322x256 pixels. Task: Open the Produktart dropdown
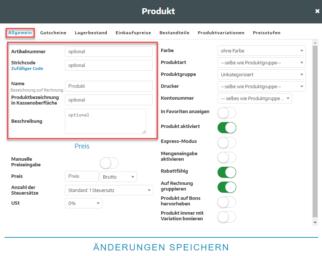tap(262, 63)
